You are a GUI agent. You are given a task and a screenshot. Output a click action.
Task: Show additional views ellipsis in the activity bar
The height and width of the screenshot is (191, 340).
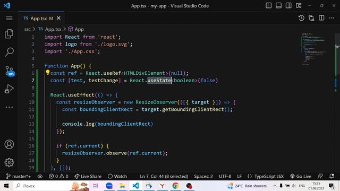coord(9,107)
